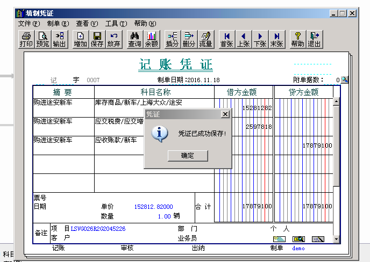
Task: Open the 制单(E) menu
Action: (58, 24)
